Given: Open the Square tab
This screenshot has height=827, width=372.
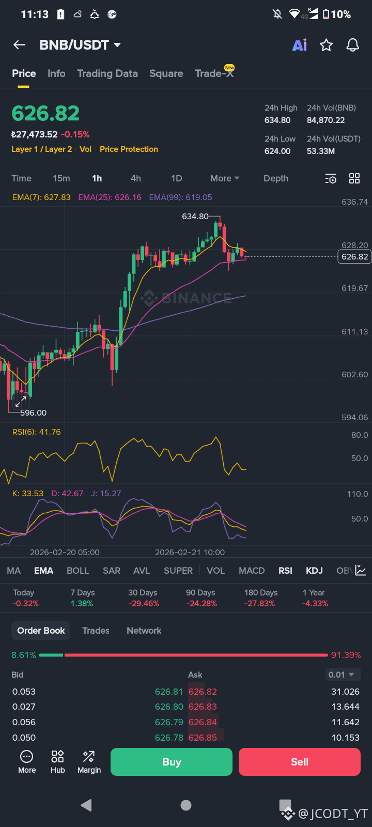Looking at the screenshot, I should point(166,73).
